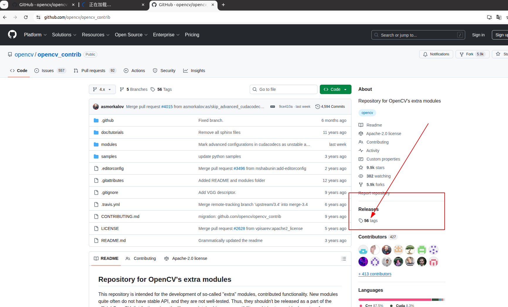Click the translate page icon in address bar

coord(499,17)
